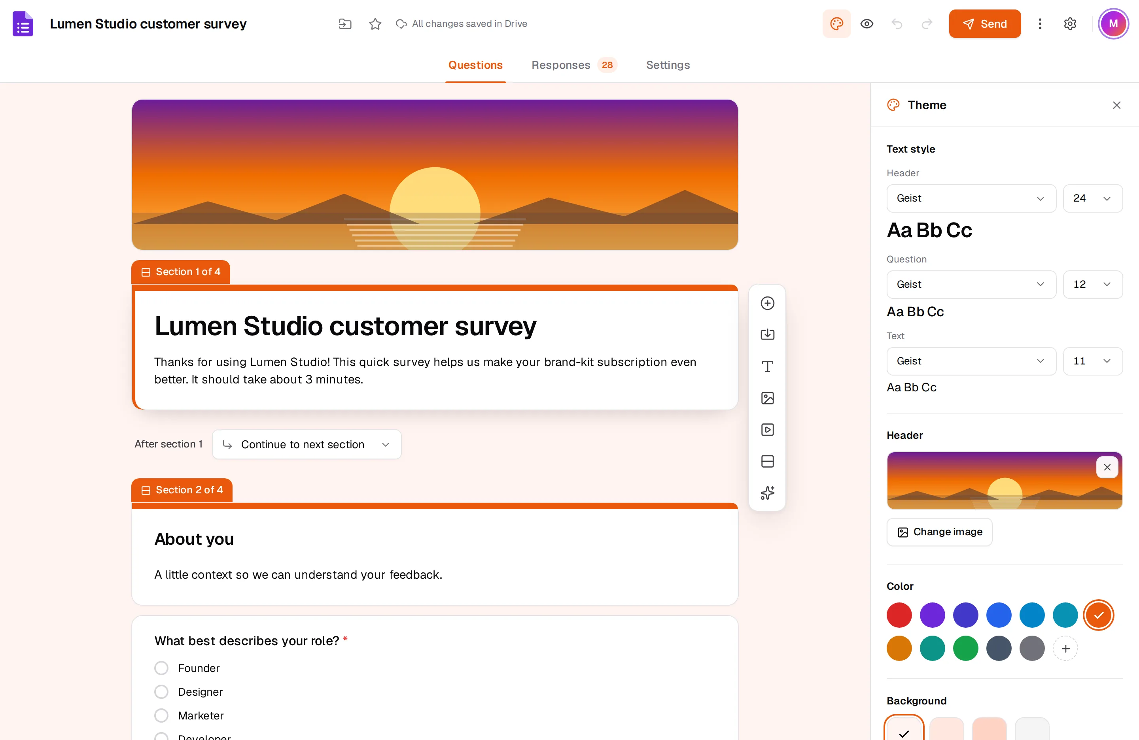Expand Question font Geist dropdown
The image size is (1139, 740).
coord(971,284)
